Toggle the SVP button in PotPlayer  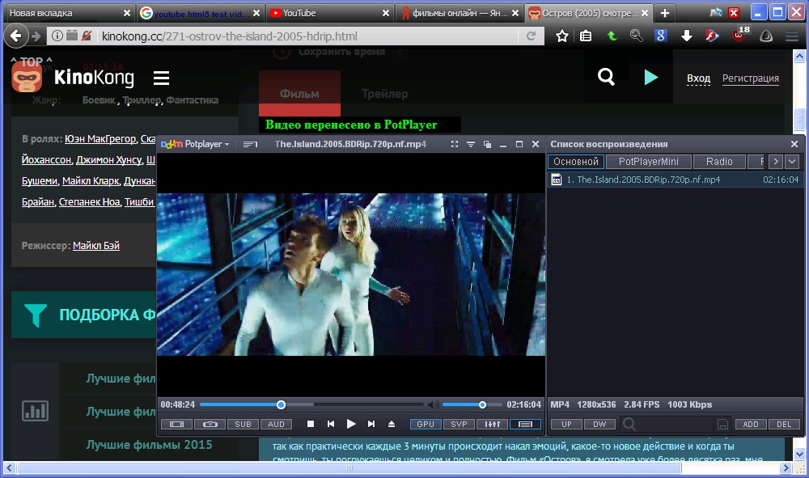click(459, 424)
